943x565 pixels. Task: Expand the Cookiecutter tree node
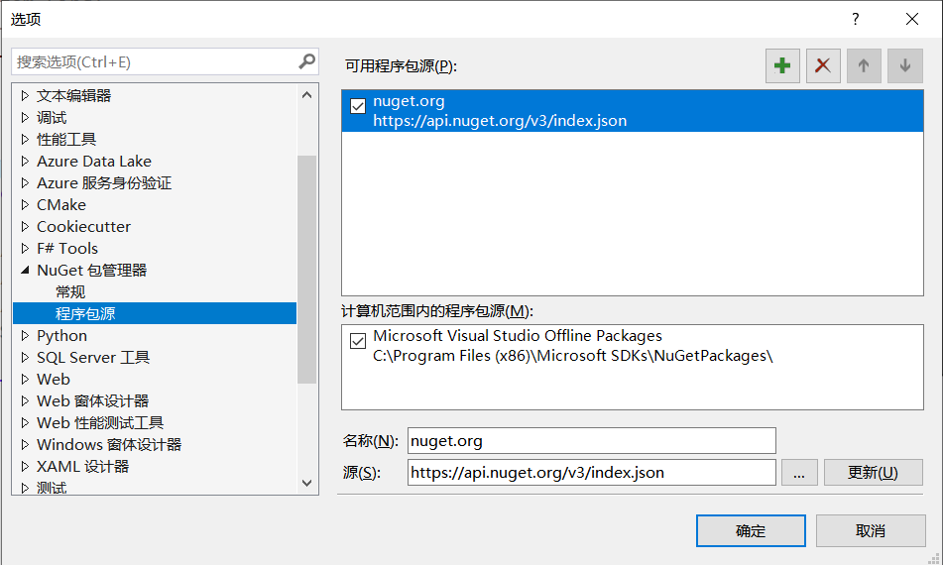25,226
